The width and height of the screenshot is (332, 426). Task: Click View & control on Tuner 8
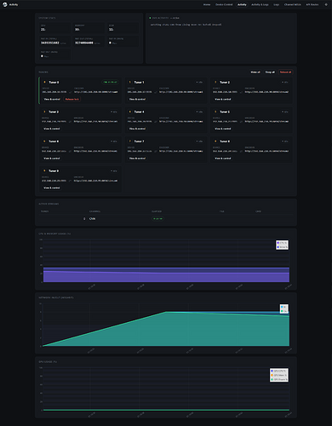pos(223,158)
